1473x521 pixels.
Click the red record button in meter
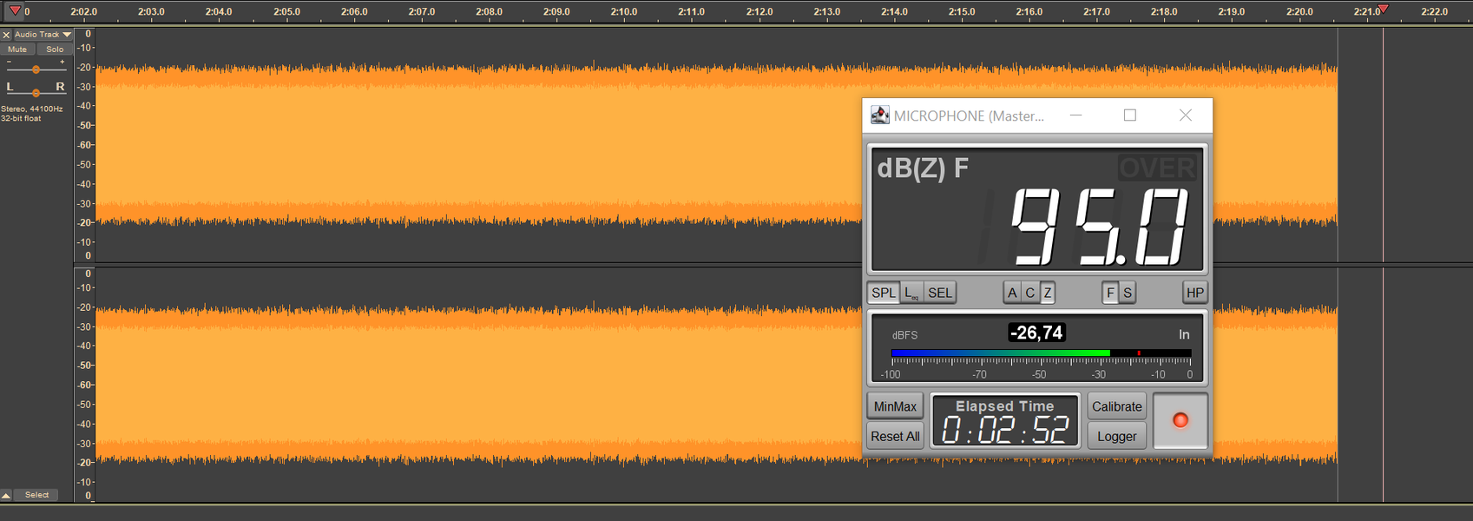pos(1180,420)
